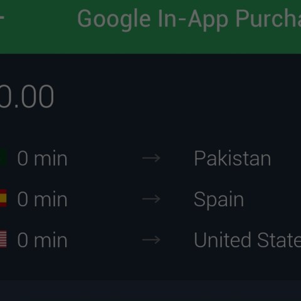Tap the green header bar area
Screen dimensions: 301x301
pyautogui.click(x=150, y=27)
